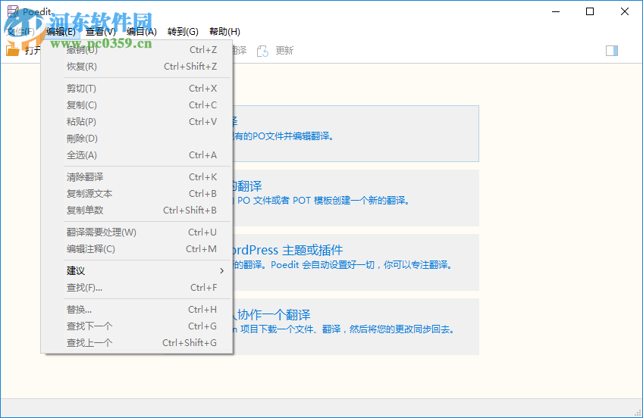Screen dimensions: 643x418
Task: Select 复制源文本 menu entry
Action: click(137, 194)
